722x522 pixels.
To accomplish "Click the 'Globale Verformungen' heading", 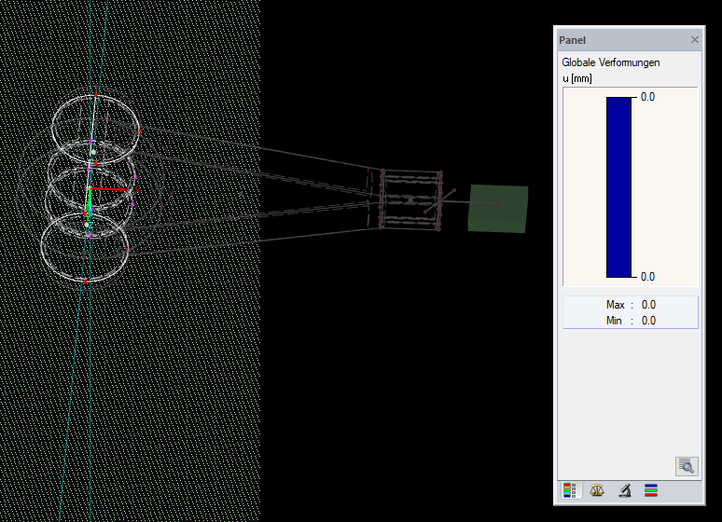I will click(611, 62).
